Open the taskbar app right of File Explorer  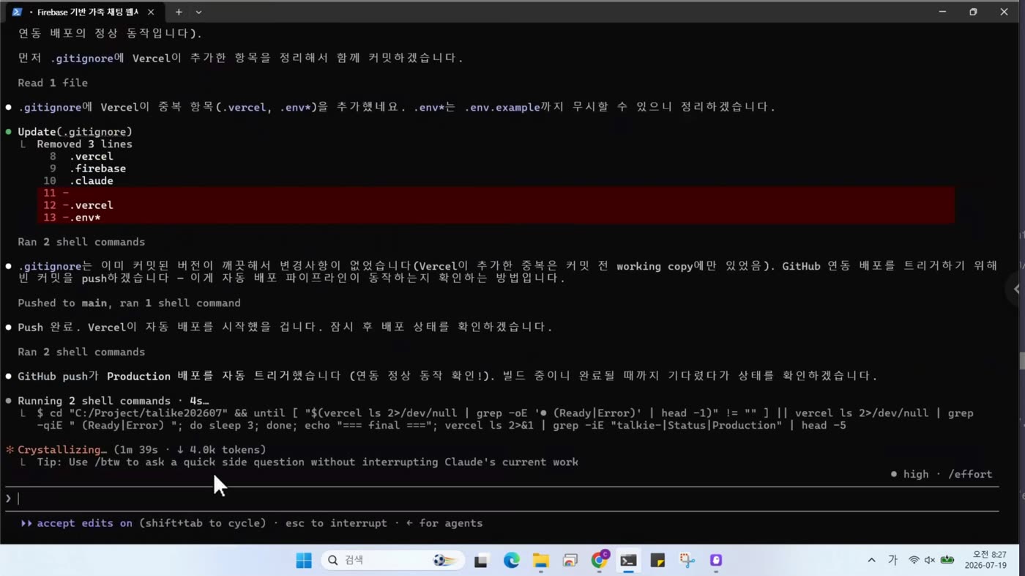(x=570, y=561)
